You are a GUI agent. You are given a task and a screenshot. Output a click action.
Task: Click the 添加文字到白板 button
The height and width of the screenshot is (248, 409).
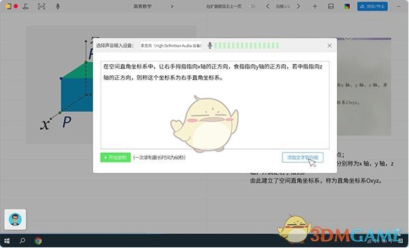[x=302, y=157]
